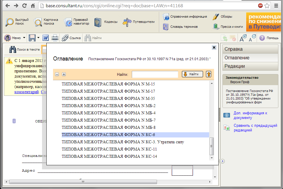The width and height of the screenshot is (283, 189).
Task: Expand the side panel arrow
Action: tap(222, 161)
